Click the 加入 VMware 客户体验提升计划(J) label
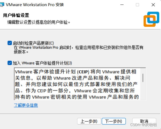The height and width of the screenshot is (129, 161). click(42, 63)
